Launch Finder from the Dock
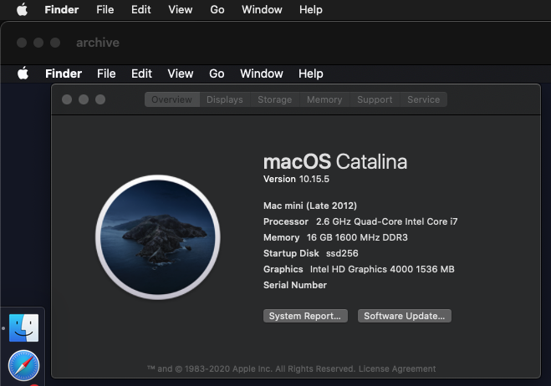 [23, 328]
